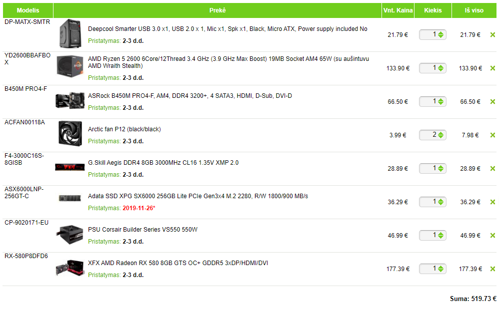
Task: Open Adata SSD XPG SX6000 product name
Action: tap(197, 196)
